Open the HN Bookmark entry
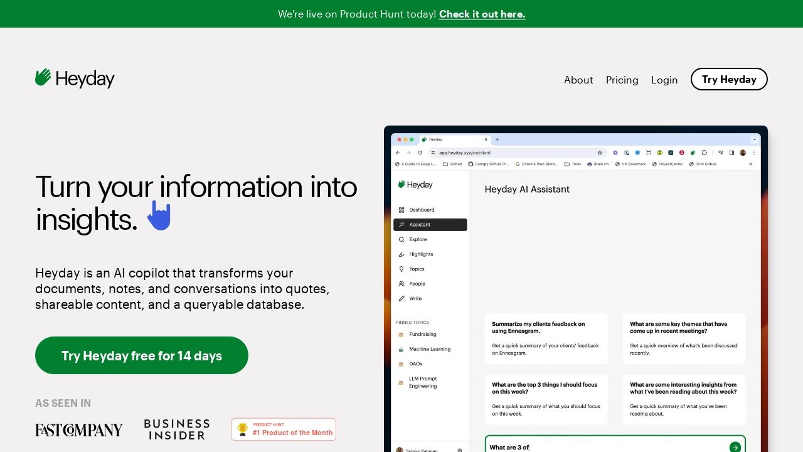The image size is (803, 452). tap(630, 164)
